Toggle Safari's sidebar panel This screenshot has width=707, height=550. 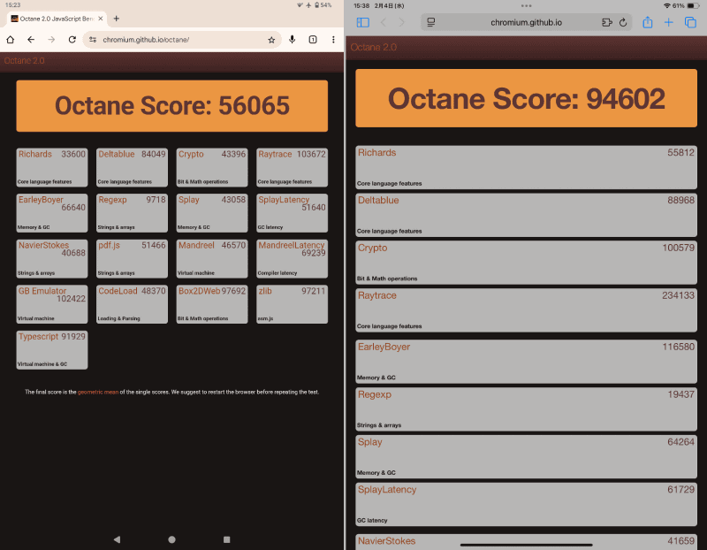tap(362, 20)
